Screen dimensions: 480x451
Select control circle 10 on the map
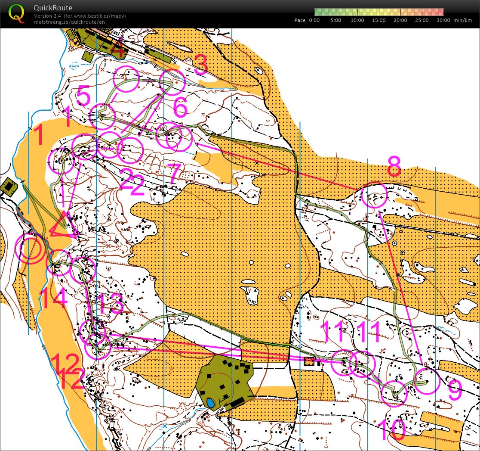(x=394, y=393)
